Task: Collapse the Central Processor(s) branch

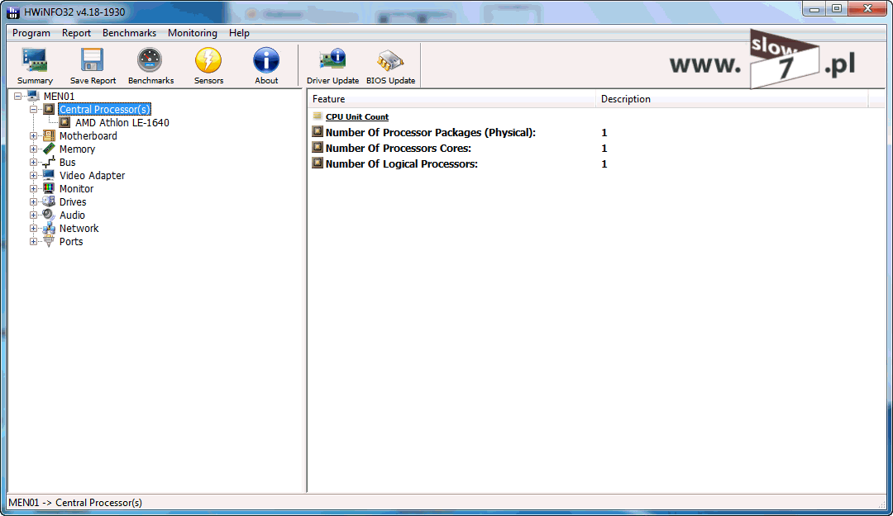Action: pyautogui.click(x=34, y=109)
